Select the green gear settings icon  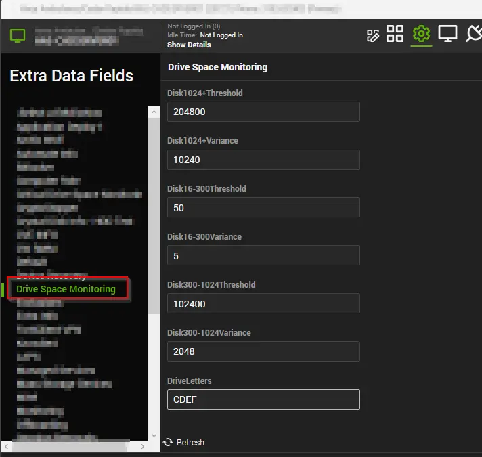[421, 33]
